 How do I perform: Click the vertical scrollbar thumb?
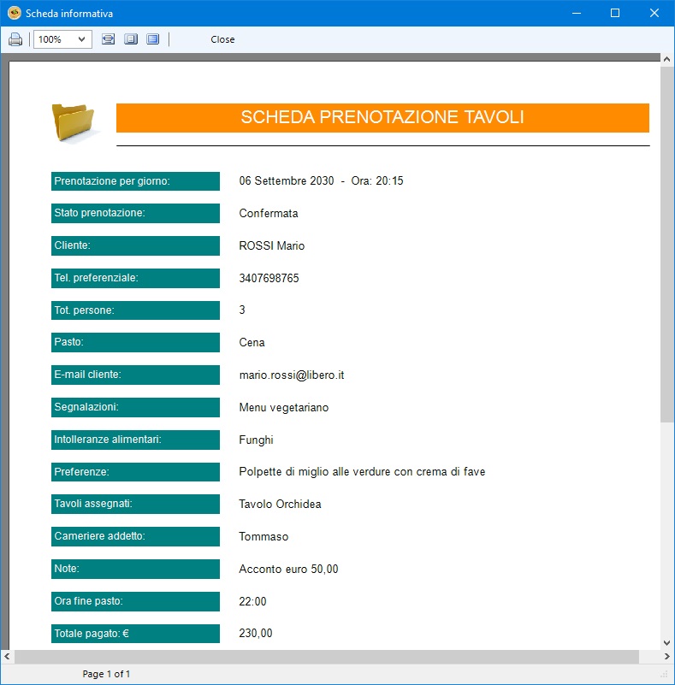666,245
